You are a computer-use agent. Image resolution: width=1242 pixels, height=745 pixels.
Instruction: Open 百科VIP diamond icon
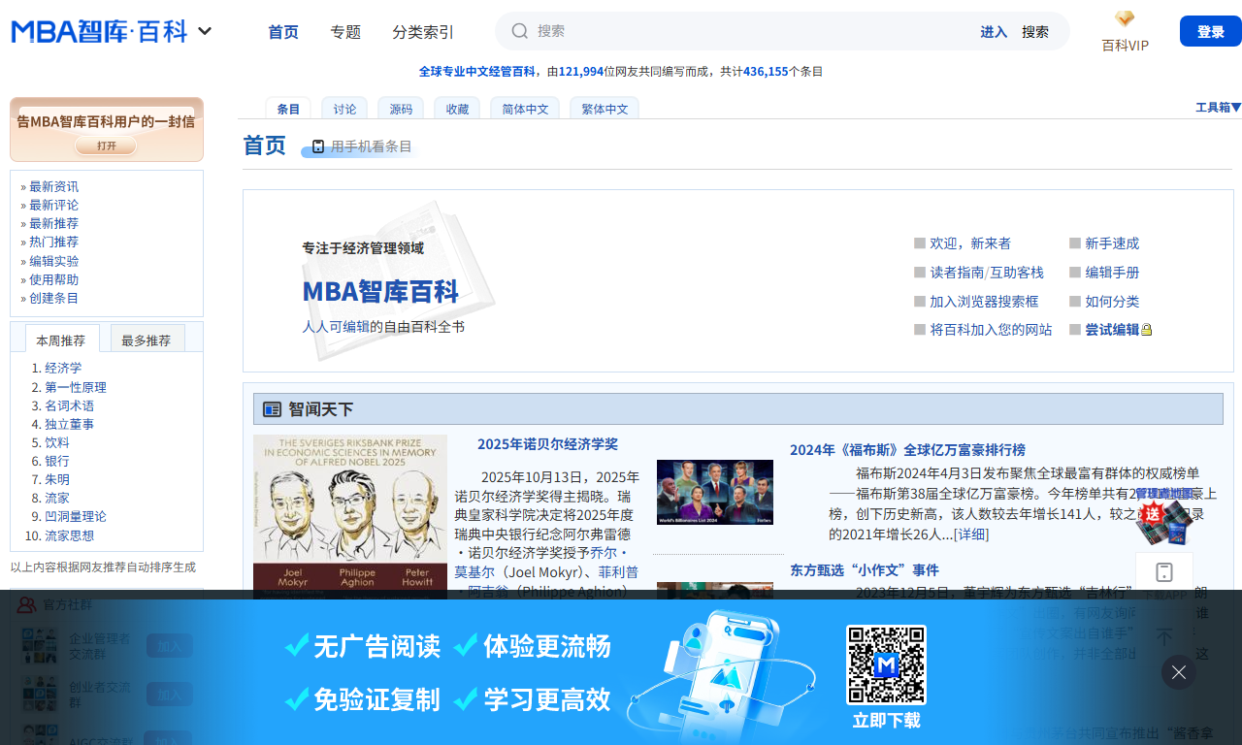click(x=1125, y=19)
